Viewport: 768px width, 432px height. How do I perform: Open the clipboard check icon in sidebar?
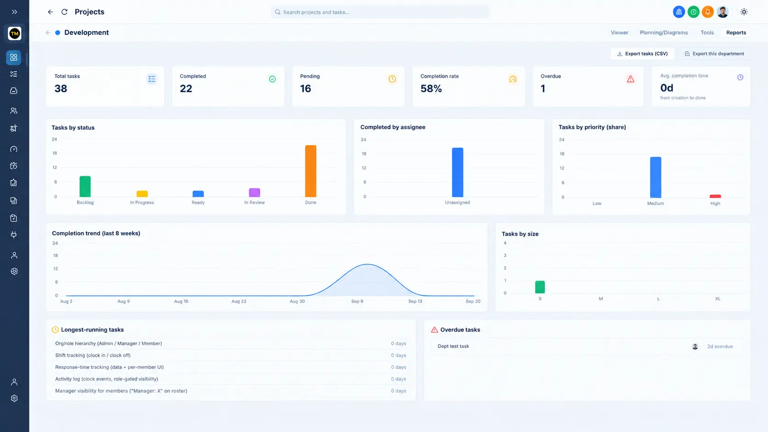coord(14,218)
